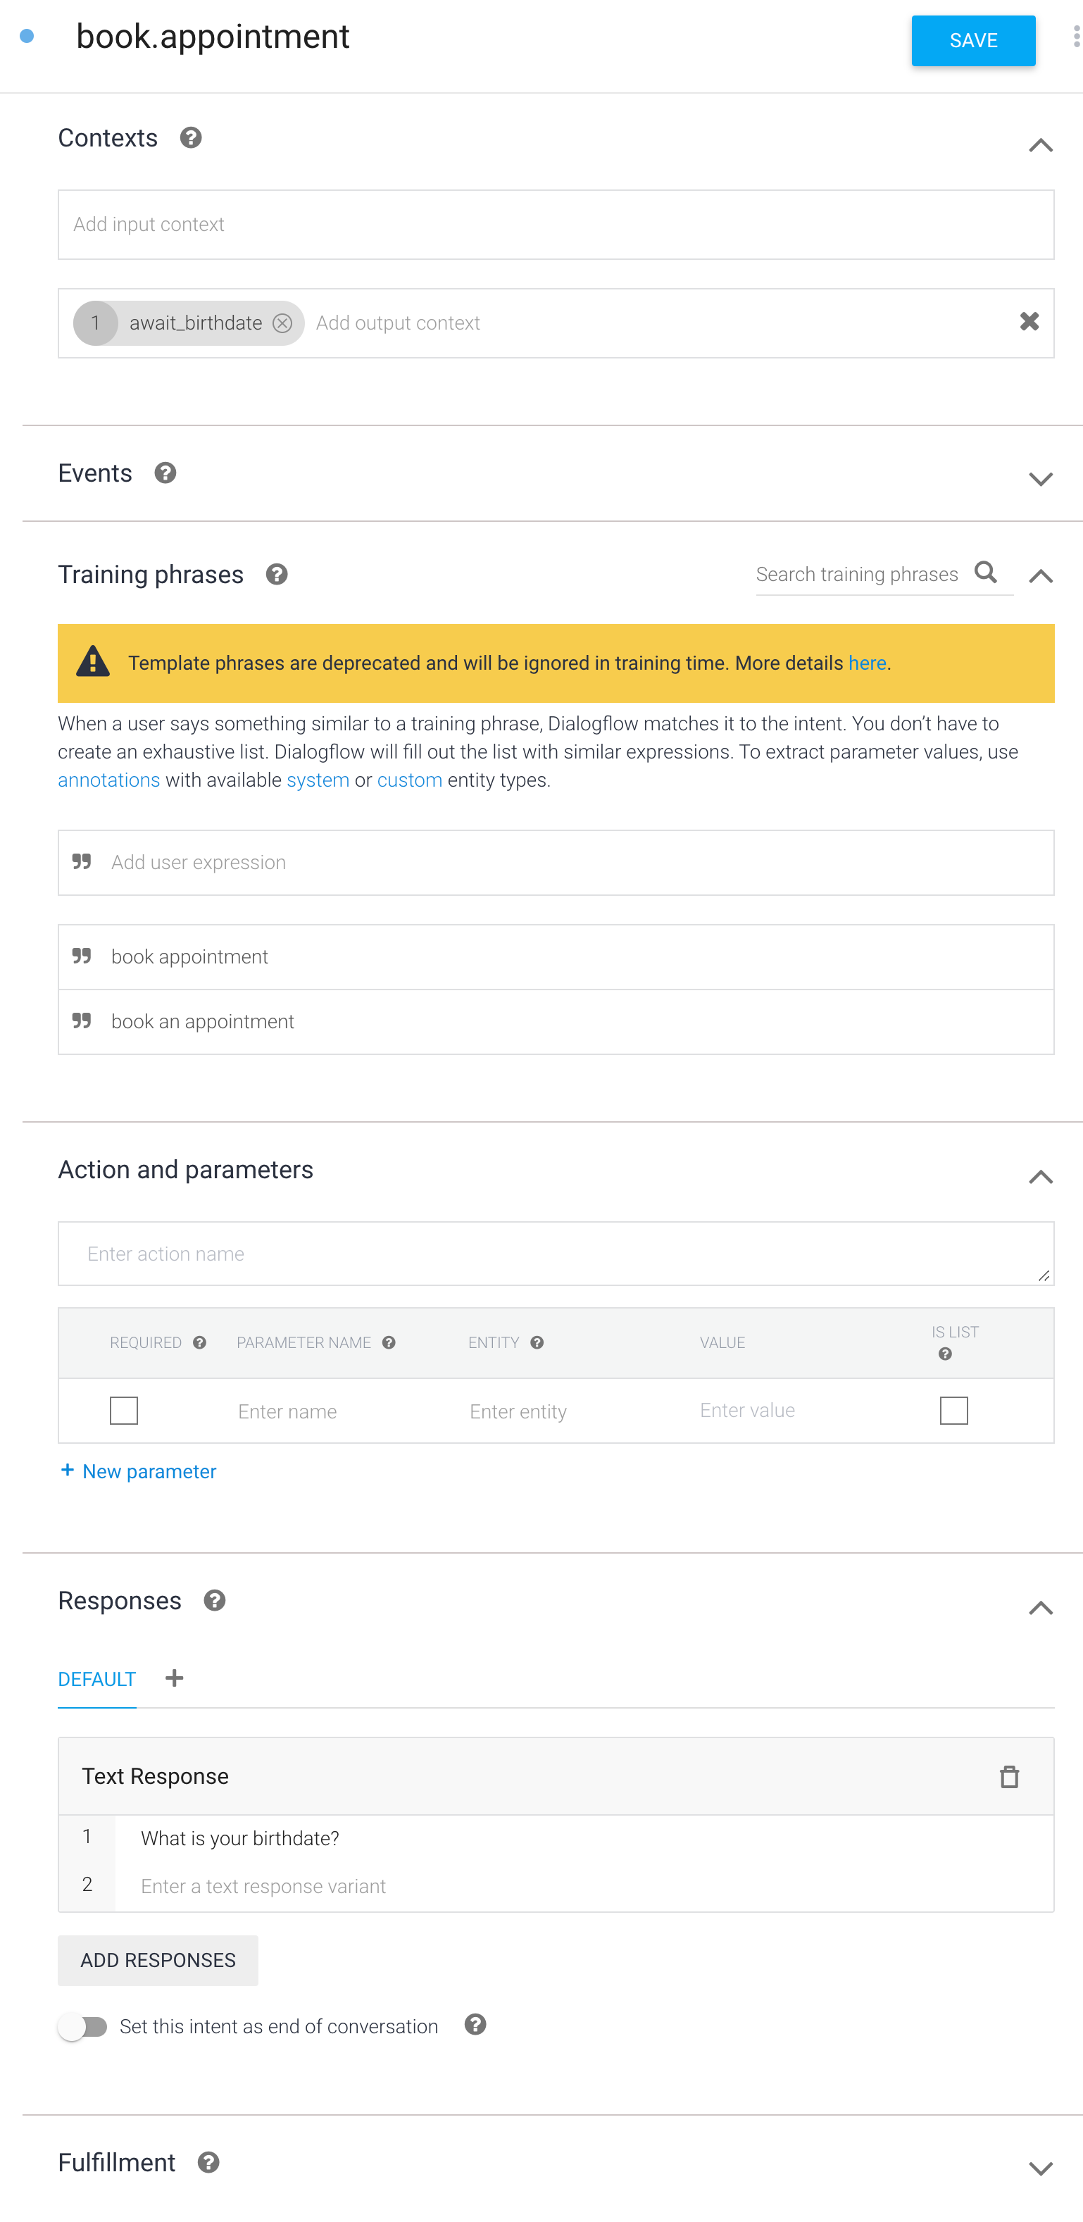
Task: Open help icon beside Responses heading
Action: pos(215,1601)
